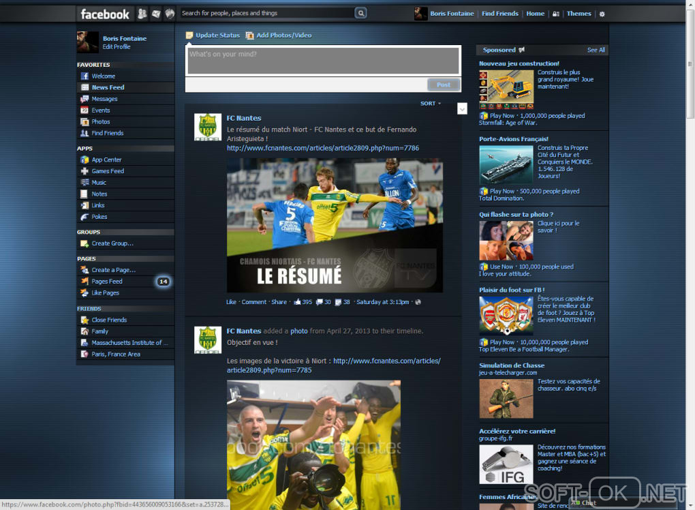Click the search magnifier button
Viewport: 695px width, 510px height.
pyautogui.click(x=361, y=14)
